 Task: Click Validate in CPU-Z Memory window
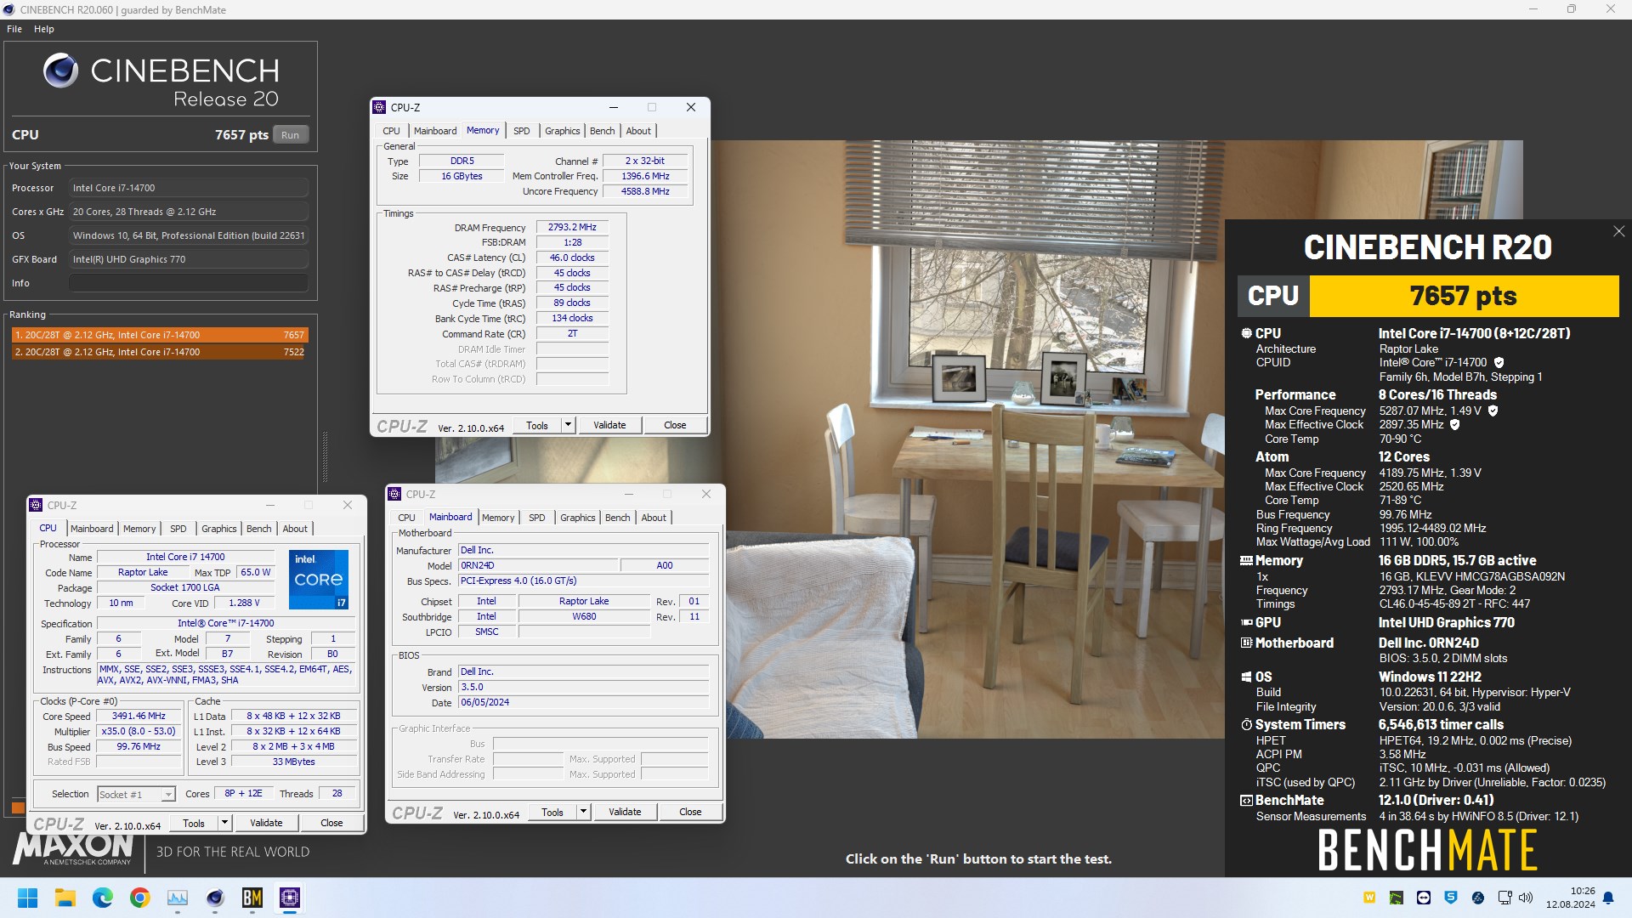coord(609,425)
